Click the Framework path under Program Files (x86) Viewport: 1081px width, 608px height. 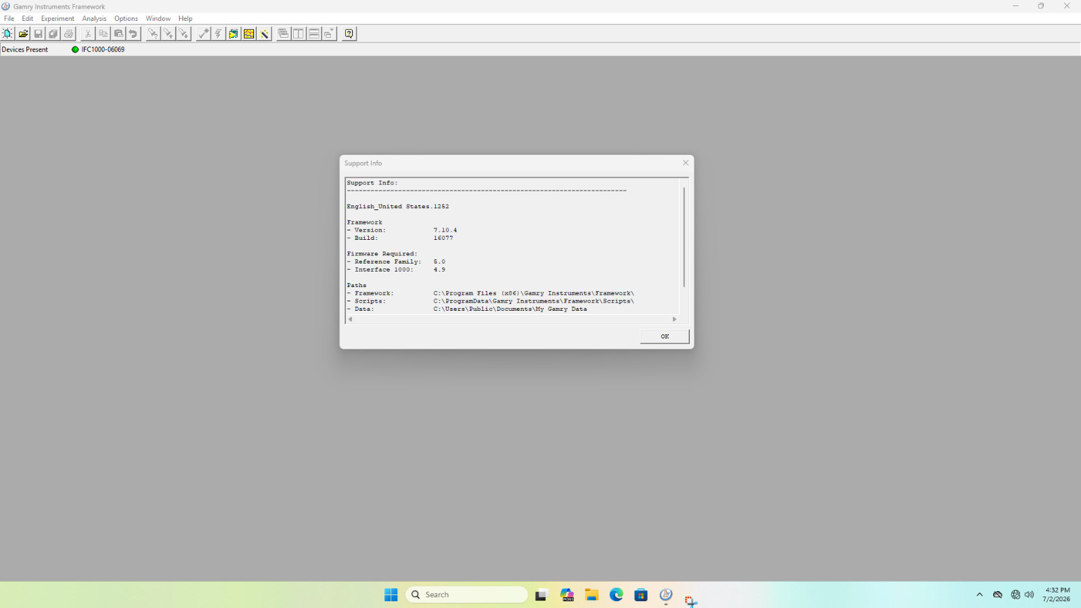[534, 293]
